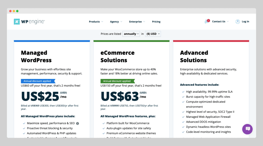Click the yellow minimize window button
This screenshot has width=263, height=146.
14,11
